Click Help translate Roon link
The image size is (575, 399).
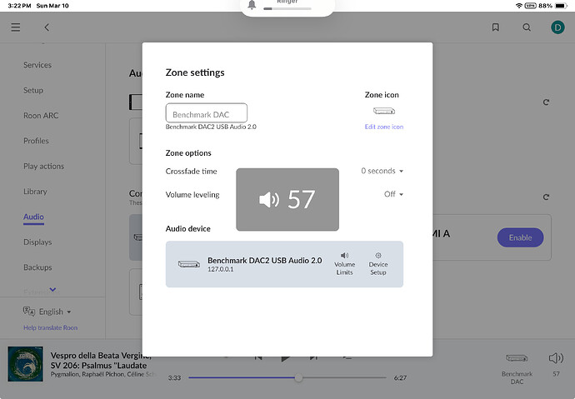coord(50,327)
